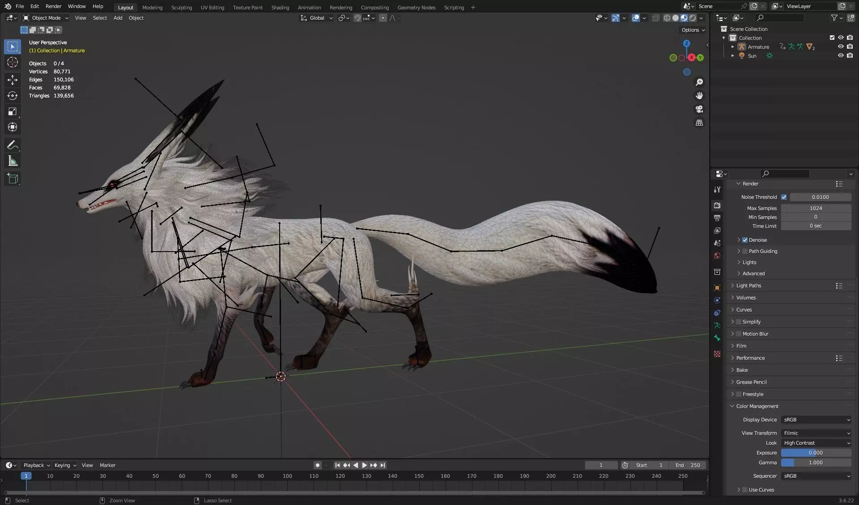Open the Tool properties tab

[717, 189]
